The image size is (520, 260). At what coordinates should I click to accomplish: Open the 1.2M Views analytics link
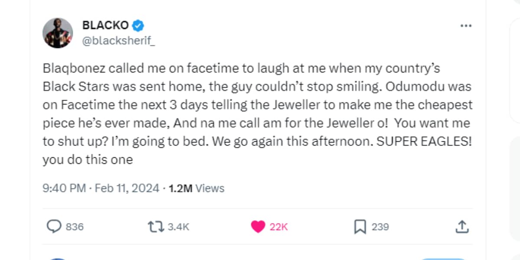(196, 188)
